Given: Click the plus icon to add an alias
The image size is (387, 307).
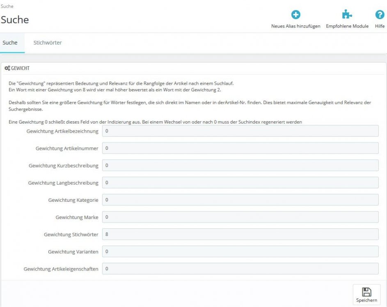Looking at the screenshot, I should 295,14.
